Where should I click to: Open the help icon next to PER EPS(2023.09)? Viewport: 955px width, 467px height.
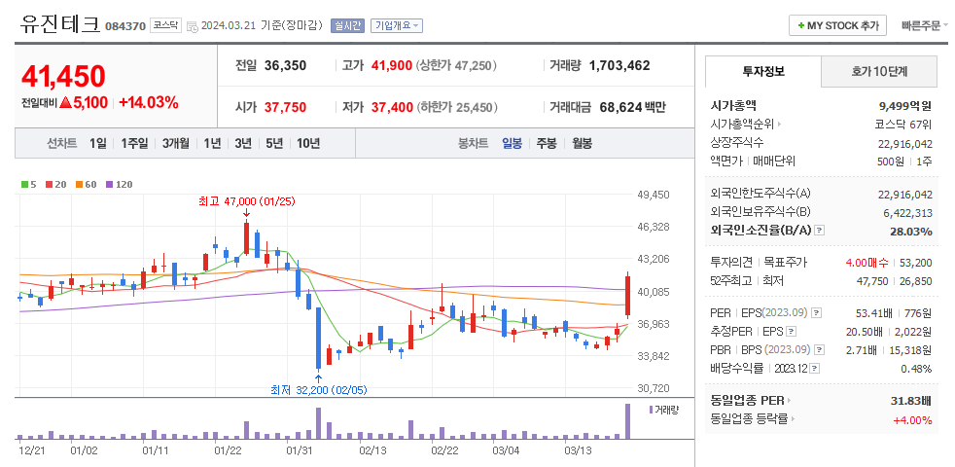click(817, 312)
